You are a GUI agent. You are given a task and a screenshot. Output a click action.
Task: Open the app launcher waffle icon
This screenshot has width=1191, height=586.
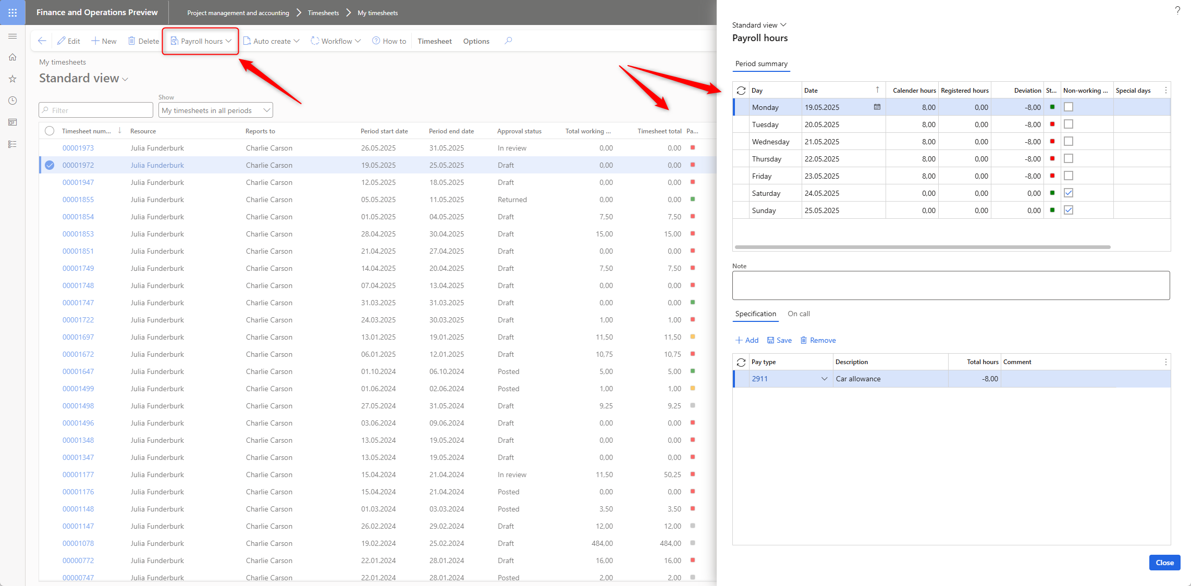pos(13,13)
